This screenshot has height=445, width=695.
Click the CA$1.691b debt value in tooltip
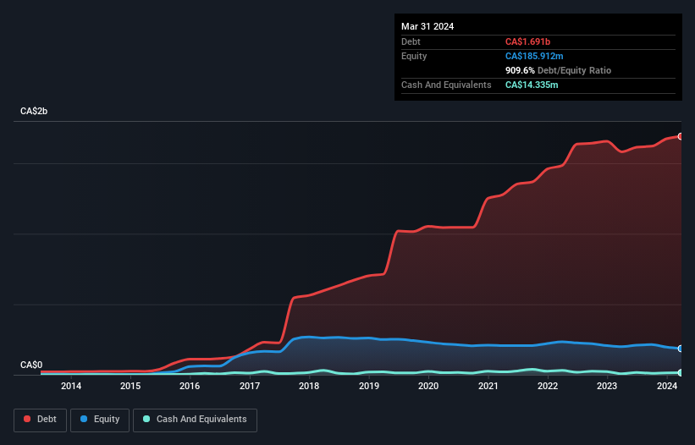point(527,41)
